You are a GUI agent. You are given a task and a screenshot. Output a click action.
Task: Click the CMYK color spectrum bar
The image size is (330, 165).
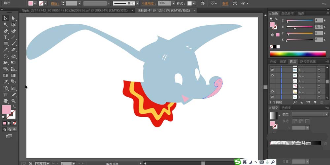point(298,54)
